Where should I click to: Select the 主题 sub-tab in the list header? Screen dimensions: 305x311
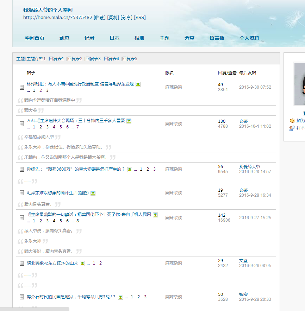[20, 59]
